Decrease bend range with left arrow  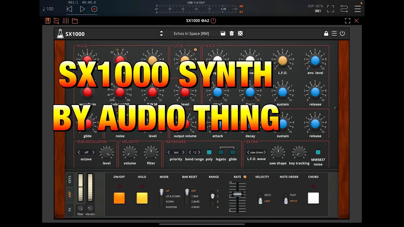tap(190, 152)
